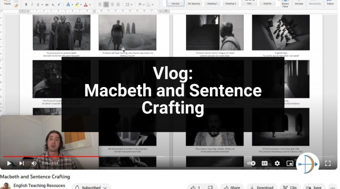Apply the Heading 1 style
The width and height of the screenshot is (340, 189).
(212, 3)
